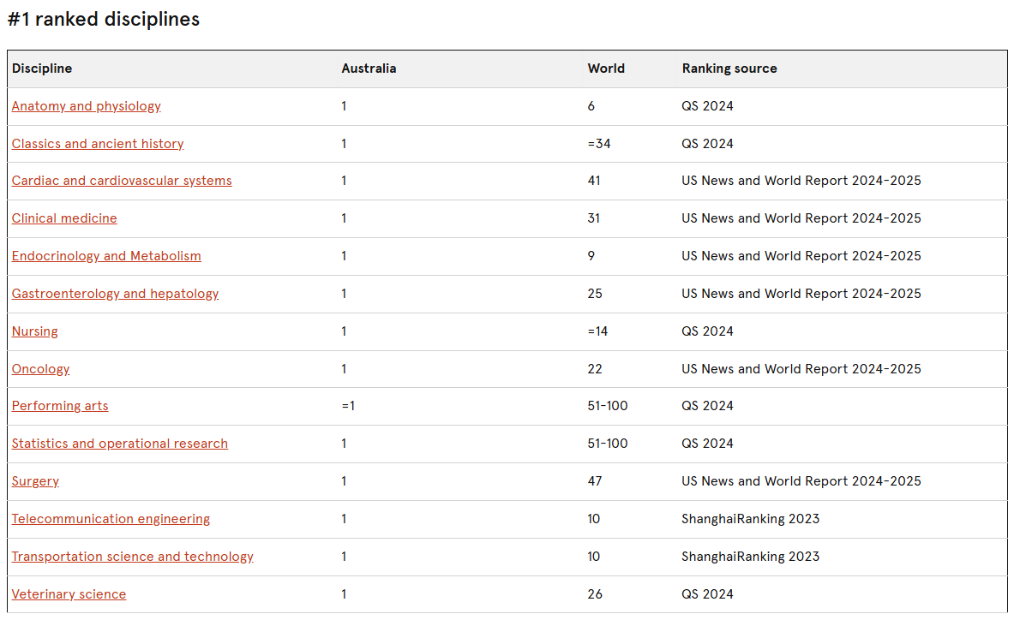The image size is (1014, 620).
Task: Select Australia rank 1 in Oncology row
Action: [x=344, y=369]
